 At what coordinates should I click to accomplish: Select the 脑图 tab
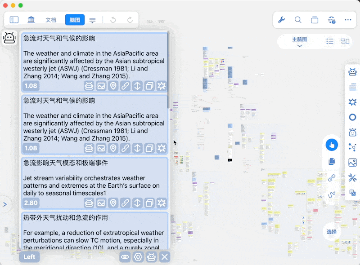click(75, 20)
